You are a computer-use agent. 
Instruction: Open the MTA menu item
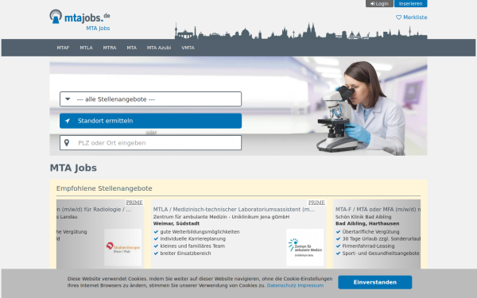[x=132, y=48]
